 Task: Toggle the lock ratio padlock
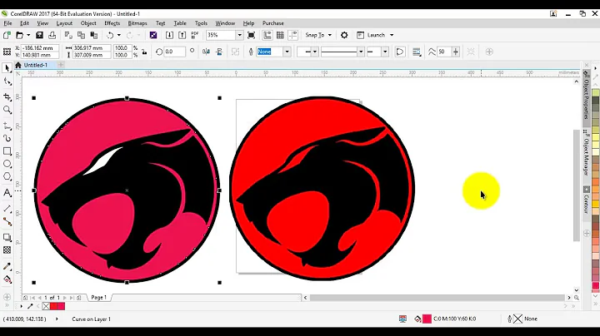(144, 52)
